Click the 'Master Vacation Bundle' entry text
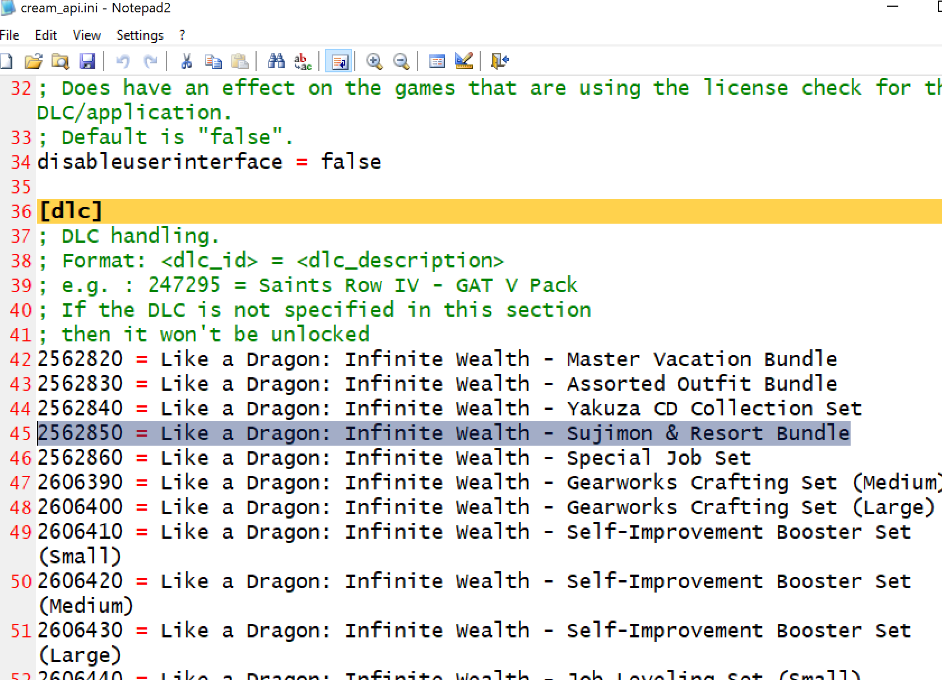This screenshot has width=942, height=680. click(702, 359)
